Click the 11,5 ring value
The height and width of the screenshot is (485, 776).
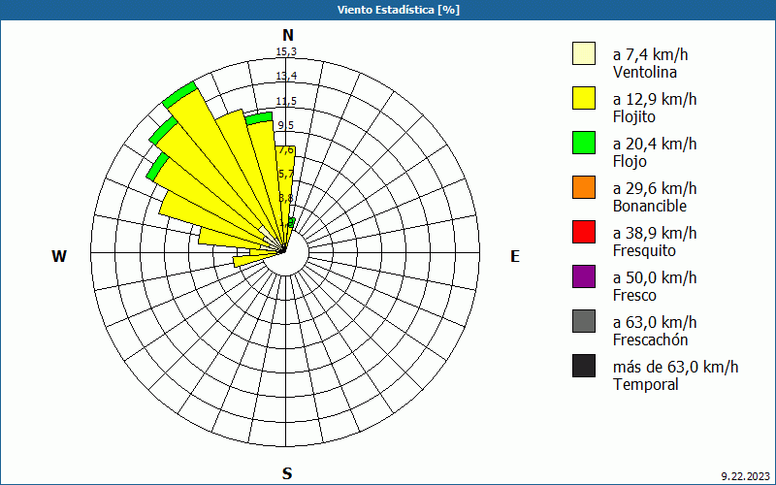286,102
